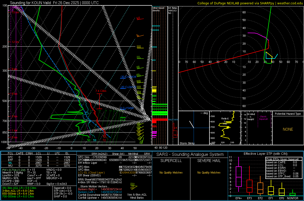Click the SEVERE HAIL analogue column header
This screenshot has width=304, height=201.
click(x=209, y=161)
